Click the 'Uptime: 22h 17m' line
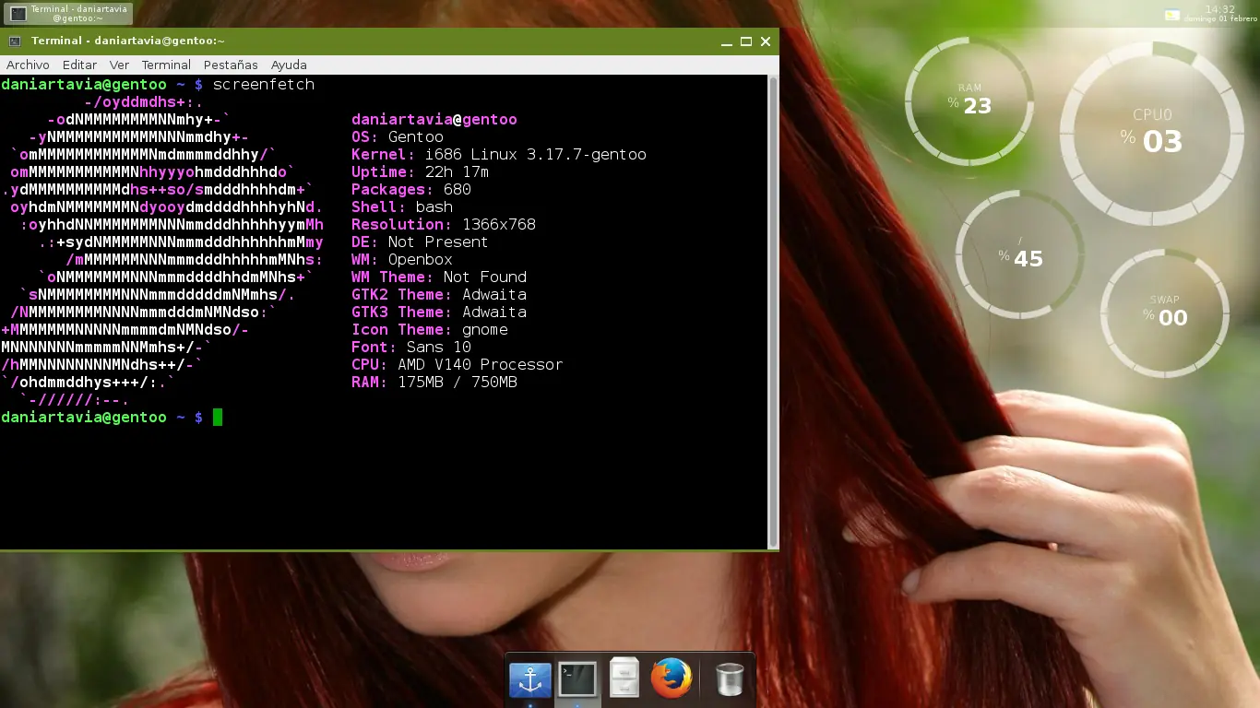The image size is (1260, 708). (421, 171)
